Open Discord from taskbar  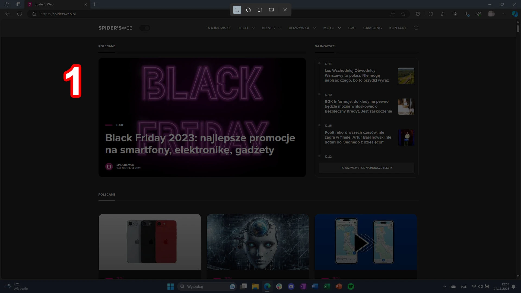pos(291,286)
